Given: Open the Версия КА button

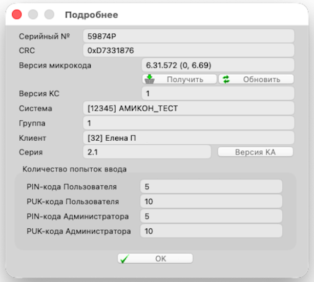Looking at the screenshot, I should pos(255,152).
